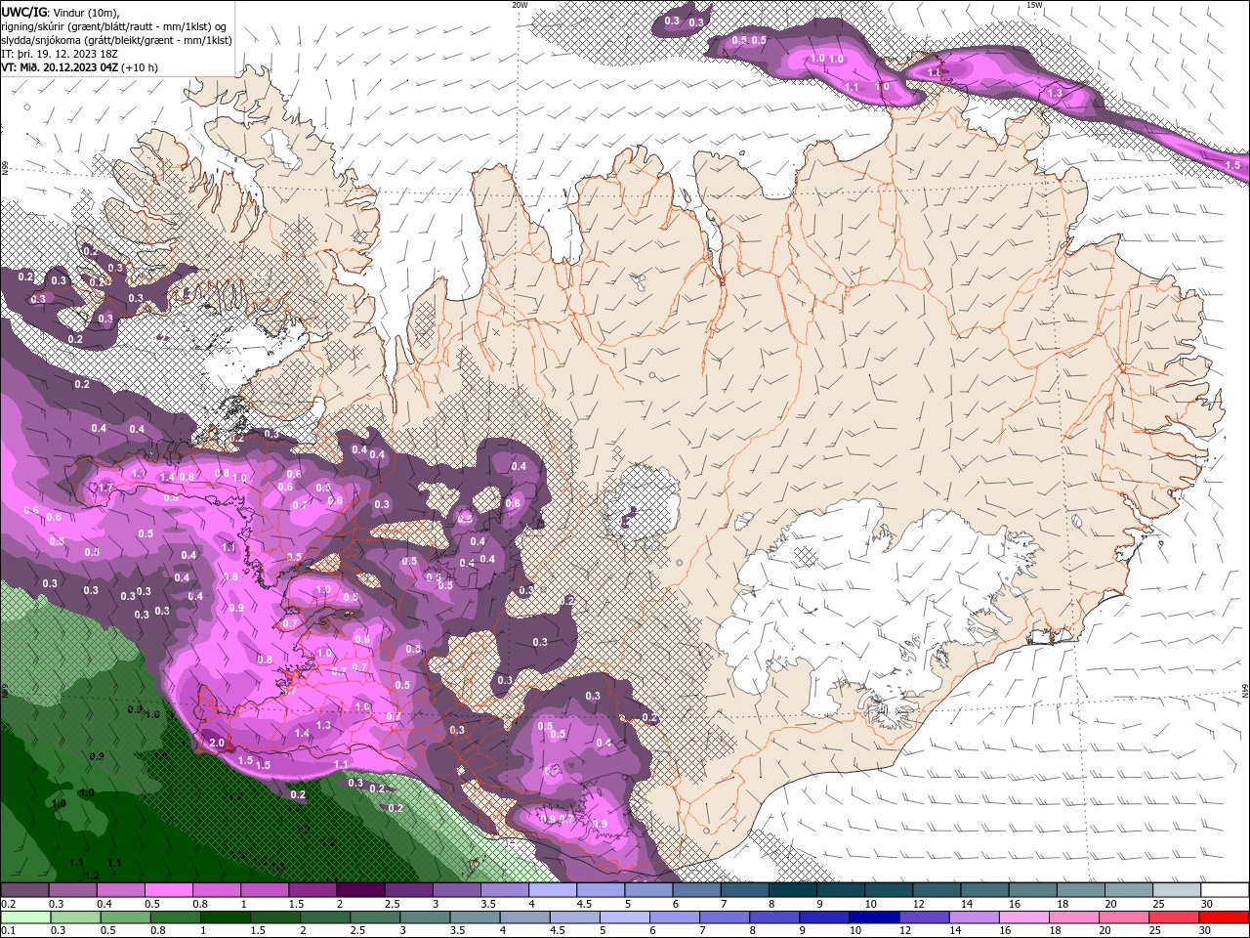Image resolution: width=1250 pixels, height=938 pixels.
Task: Click bottom legend swatch between 0.5 and 0.8
Action: (x=124, y=917)
